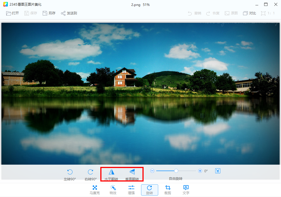Click the lake landscape image canvas

pyautogui.click(x=140, y=93)
